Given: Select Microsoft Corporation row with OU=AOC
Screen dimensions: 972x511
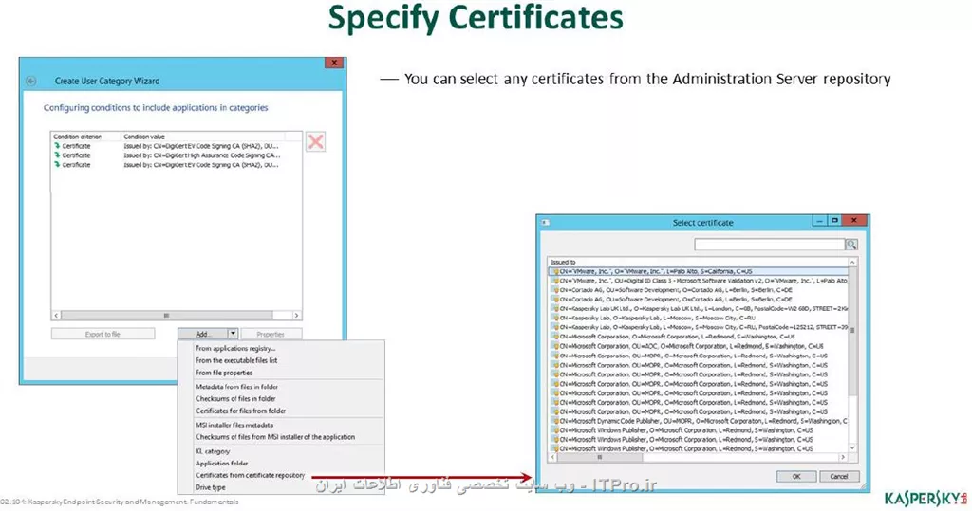Looking at the screenshot, I should pyautogui.click(x=698, y=346).
